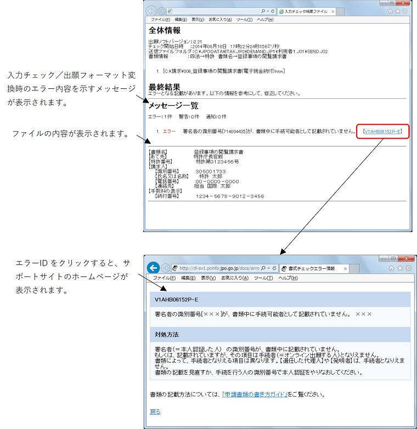The width and height of the screenshot is (417, 429).
Task: Click the back arrow in the error info window
Action: (x=155, y=268)
